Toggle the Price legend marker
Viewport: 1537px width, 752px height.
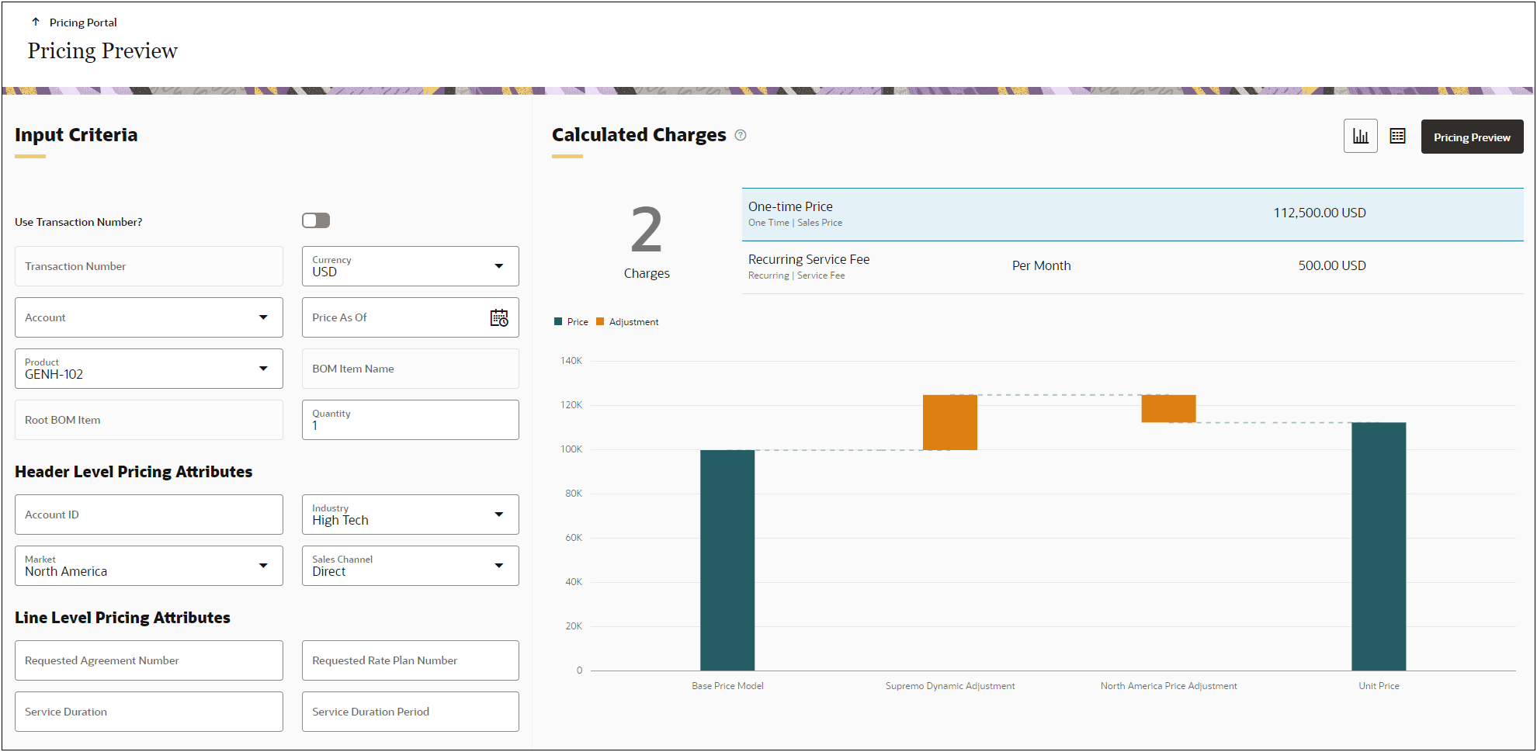click(558, 321)
